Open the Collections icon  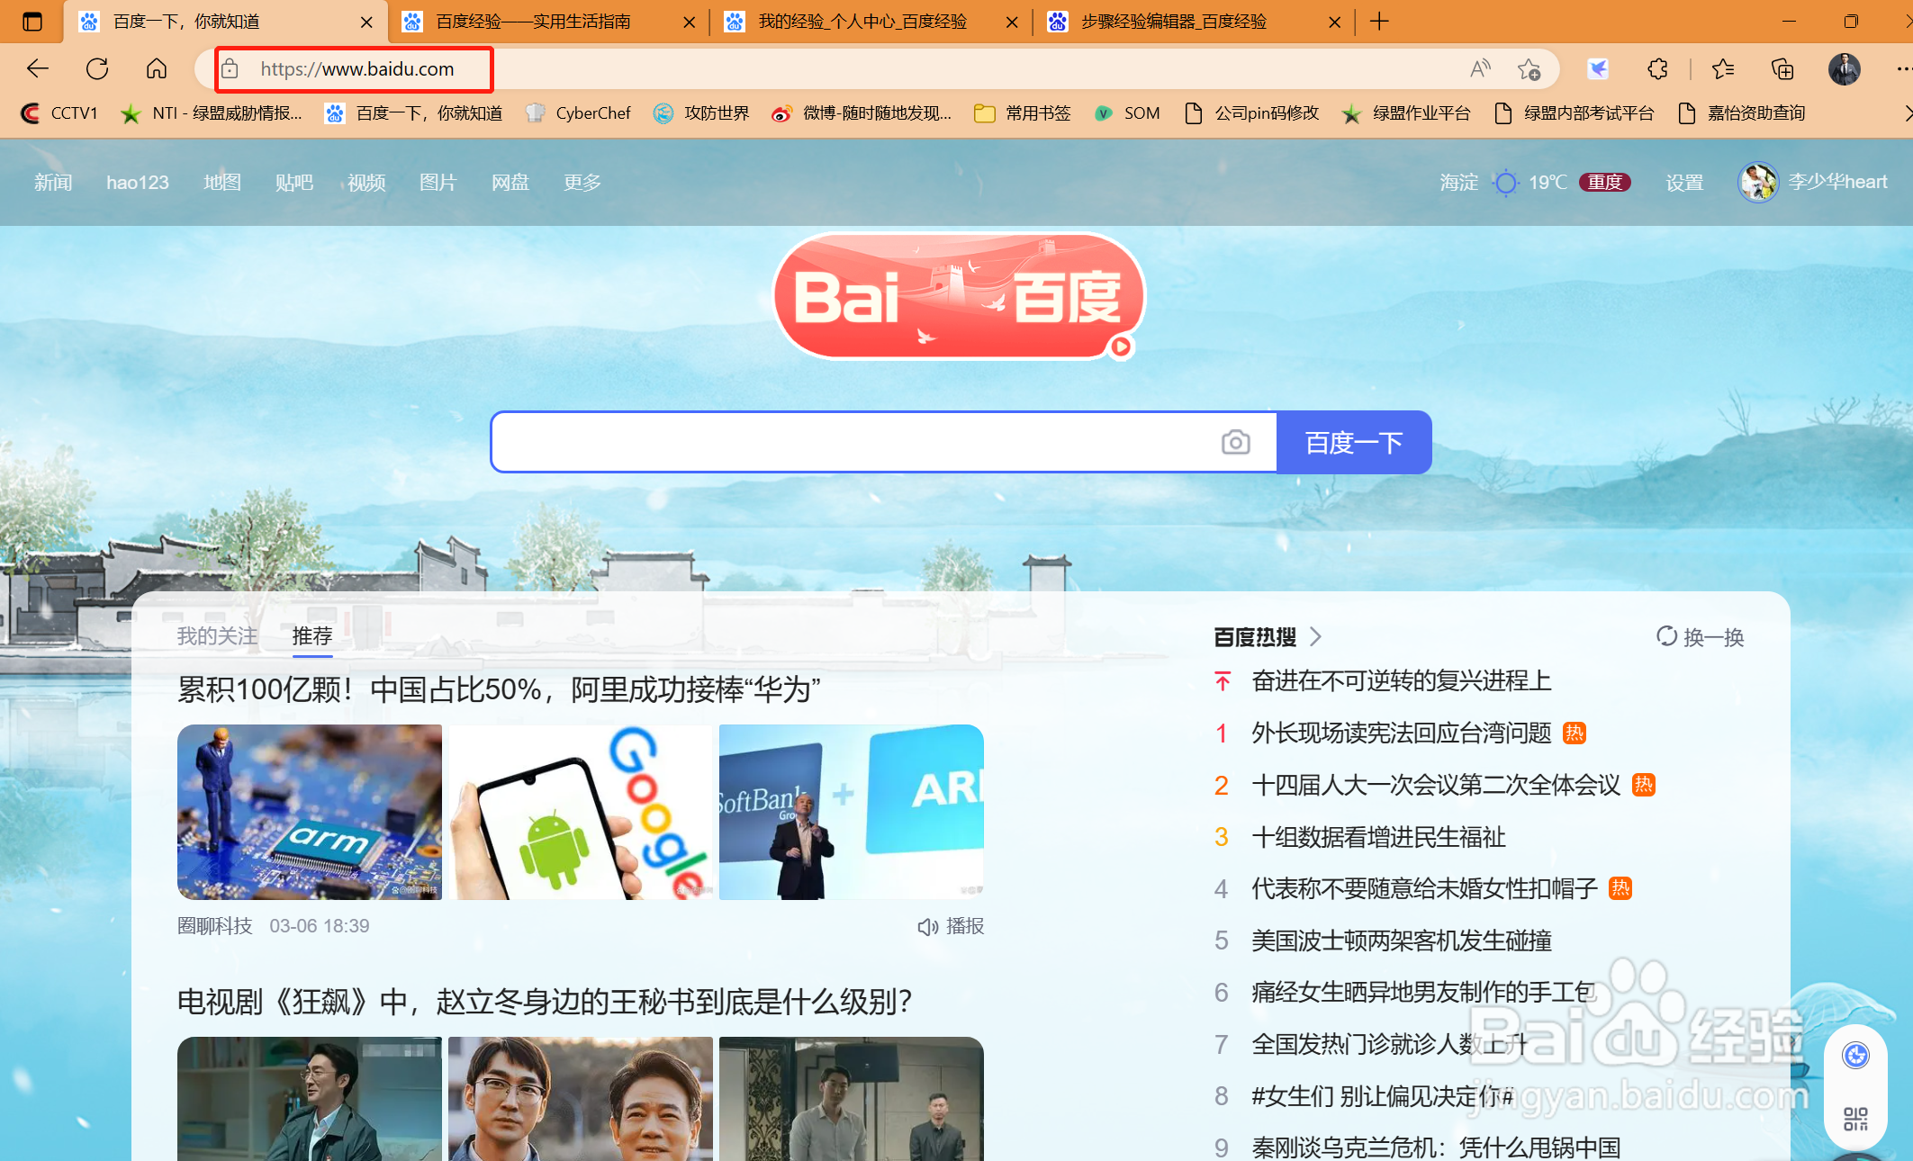[1782, 68]
